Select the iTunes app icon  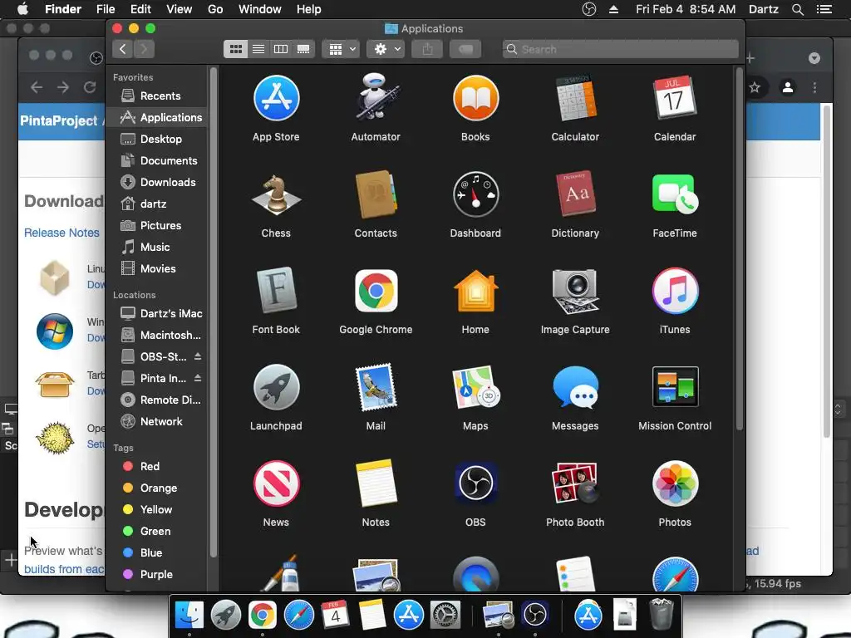click(675, 291)
